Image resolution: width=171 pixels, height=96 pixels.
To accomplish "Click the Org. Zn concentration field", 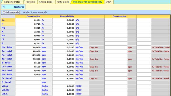I will coord(116,59).
